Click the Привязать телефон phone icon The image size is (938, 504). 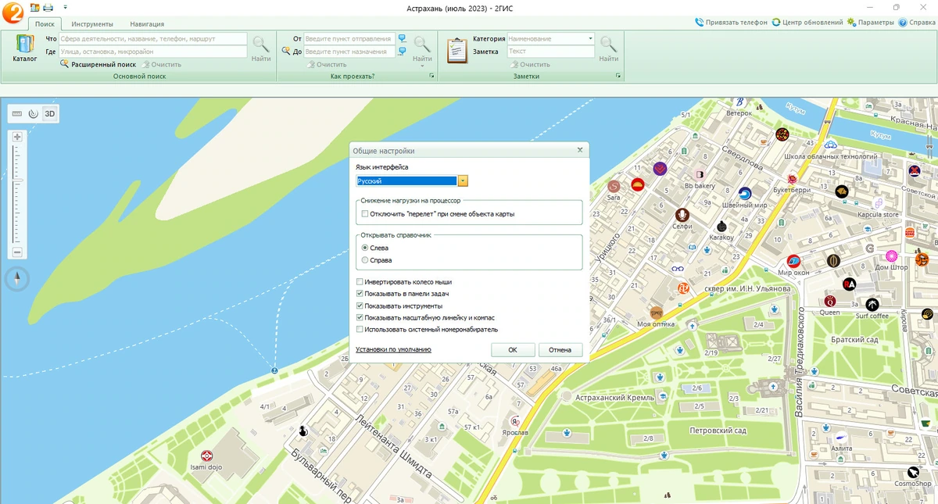coord(700,23)
